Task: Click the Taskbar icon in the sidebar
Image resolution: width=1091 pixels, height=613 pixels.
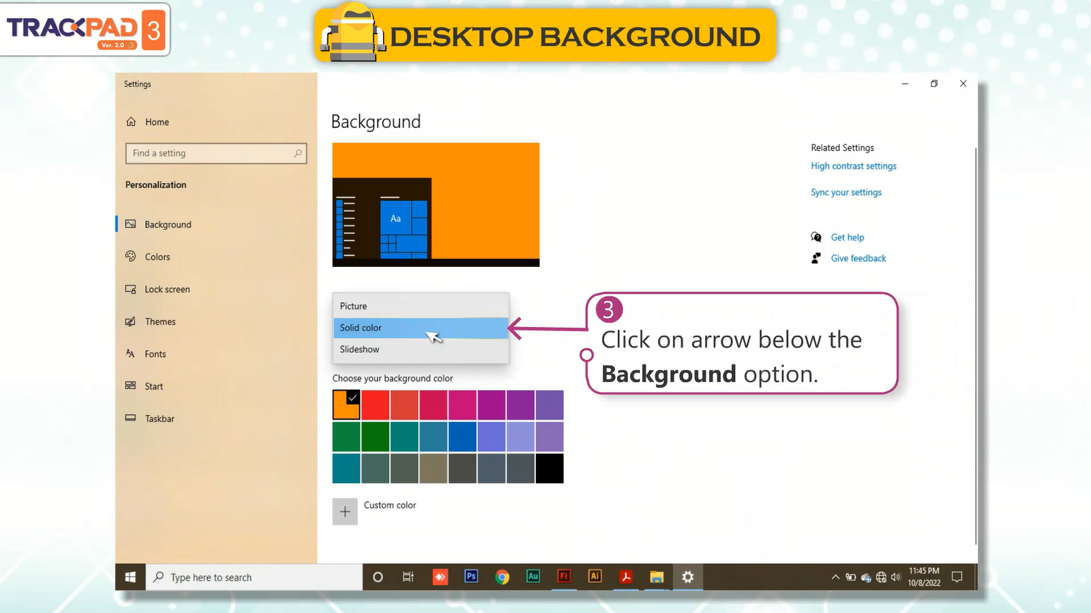Action: (x=130, y=418)
